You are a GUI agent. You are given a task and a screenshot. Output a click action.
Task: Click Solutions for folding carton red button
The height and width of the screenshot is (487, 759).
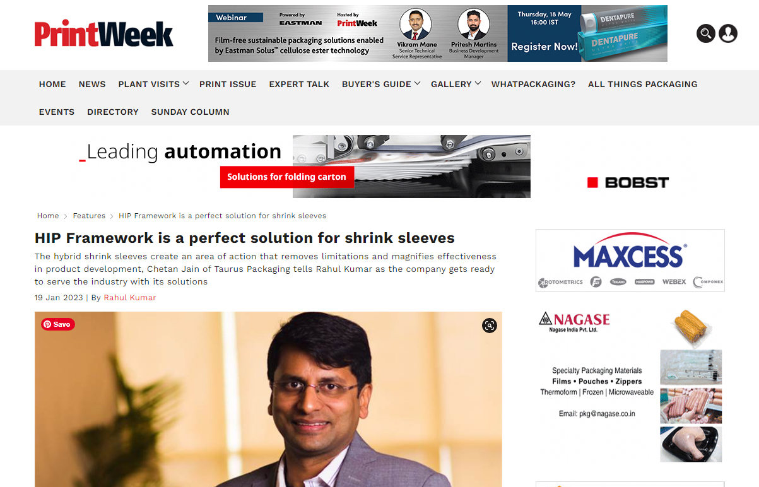click(287, 177)
